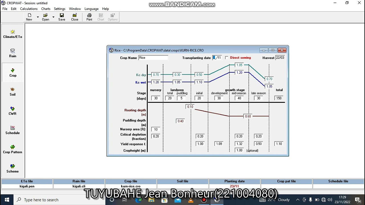
Task: Open the Climate/ETo module in sidebar
Action: click(13, 34)
